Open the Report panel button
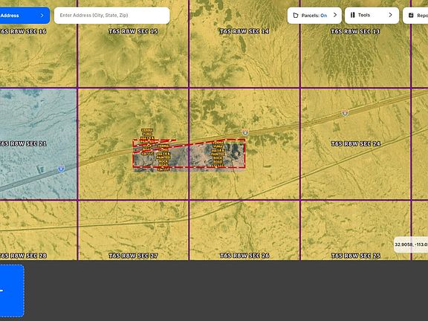The height and width of the screenshot is (321, 428). 415,16
